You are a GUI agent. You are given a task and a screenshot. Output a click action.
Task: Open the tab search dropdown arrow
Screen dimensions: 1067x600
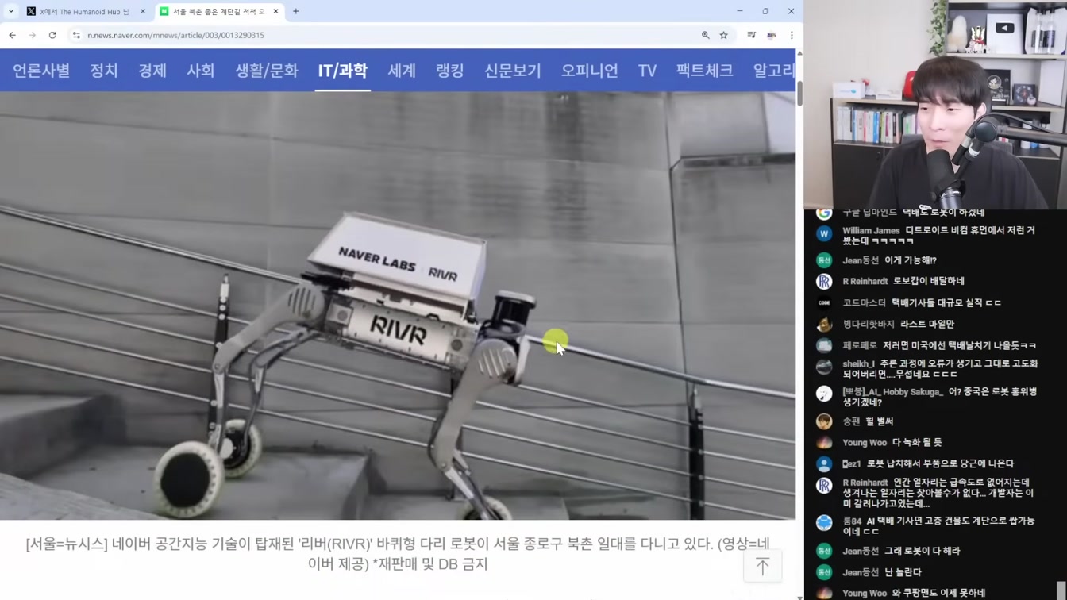(x=11, y=11)
